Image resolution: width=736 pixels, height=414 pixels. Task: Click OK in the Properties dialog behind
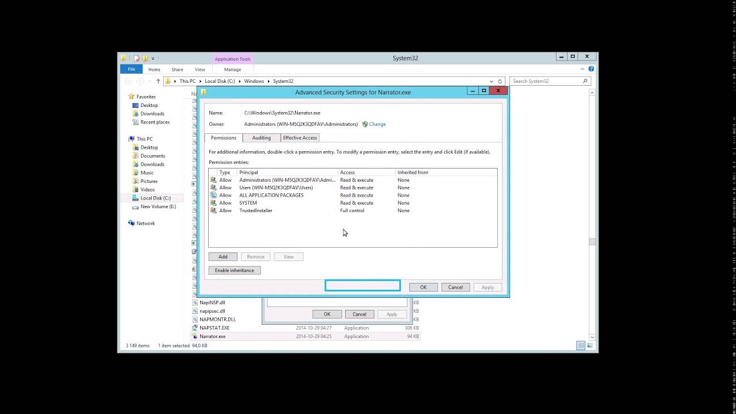[x=327, y=315]
